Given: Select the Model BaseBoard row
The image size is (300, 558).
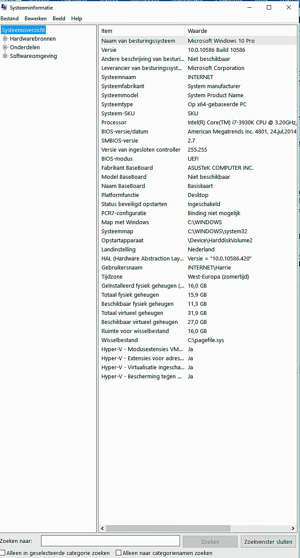Looking at the screenshot, I should 199,177.
